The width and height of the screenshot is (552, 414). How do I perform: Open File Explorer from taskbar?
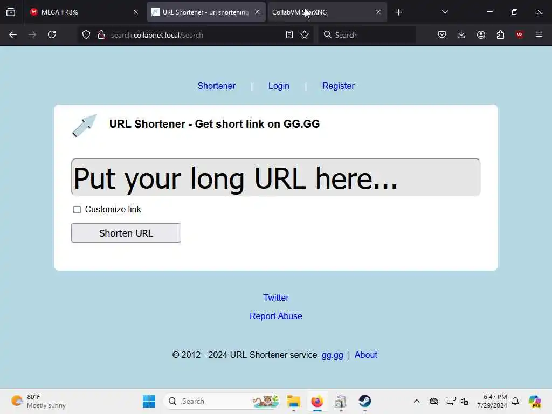(x=294, y=401)
